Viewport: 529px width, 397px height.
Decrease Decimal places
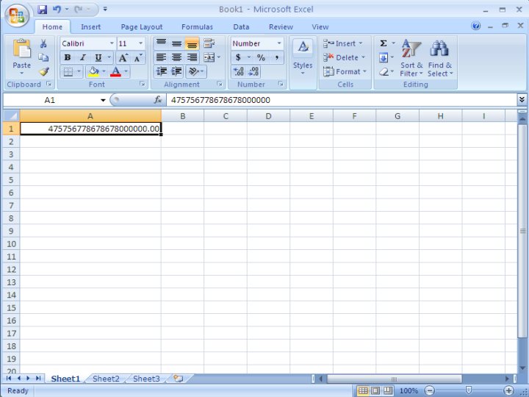pos(253,71)
